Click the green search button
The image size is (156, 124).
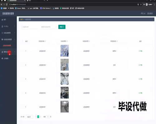tap(62, 27)
